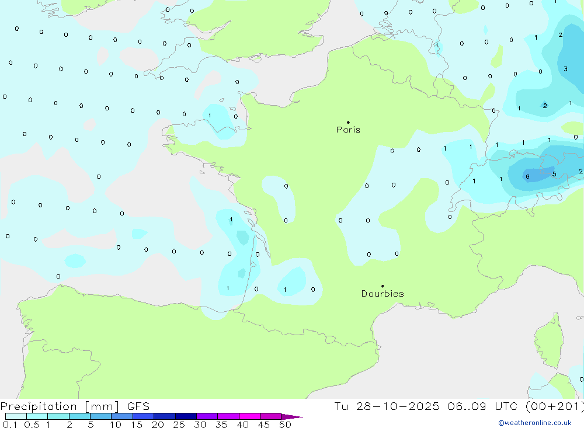Screen dimensions: 584x428
Task: Pick legend swatch between 40 and 45
Action: pos(249,416)
